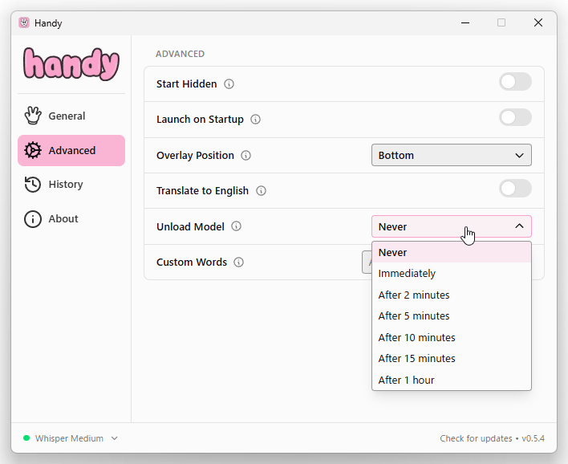Collapse the Unload Model dropdown
This screenshot has height=464, width=568.
tap(451, 226)
